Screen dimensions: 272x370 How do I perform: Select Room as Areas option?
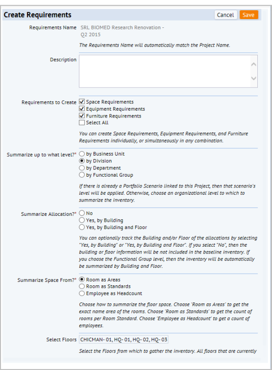coord(82,279)
